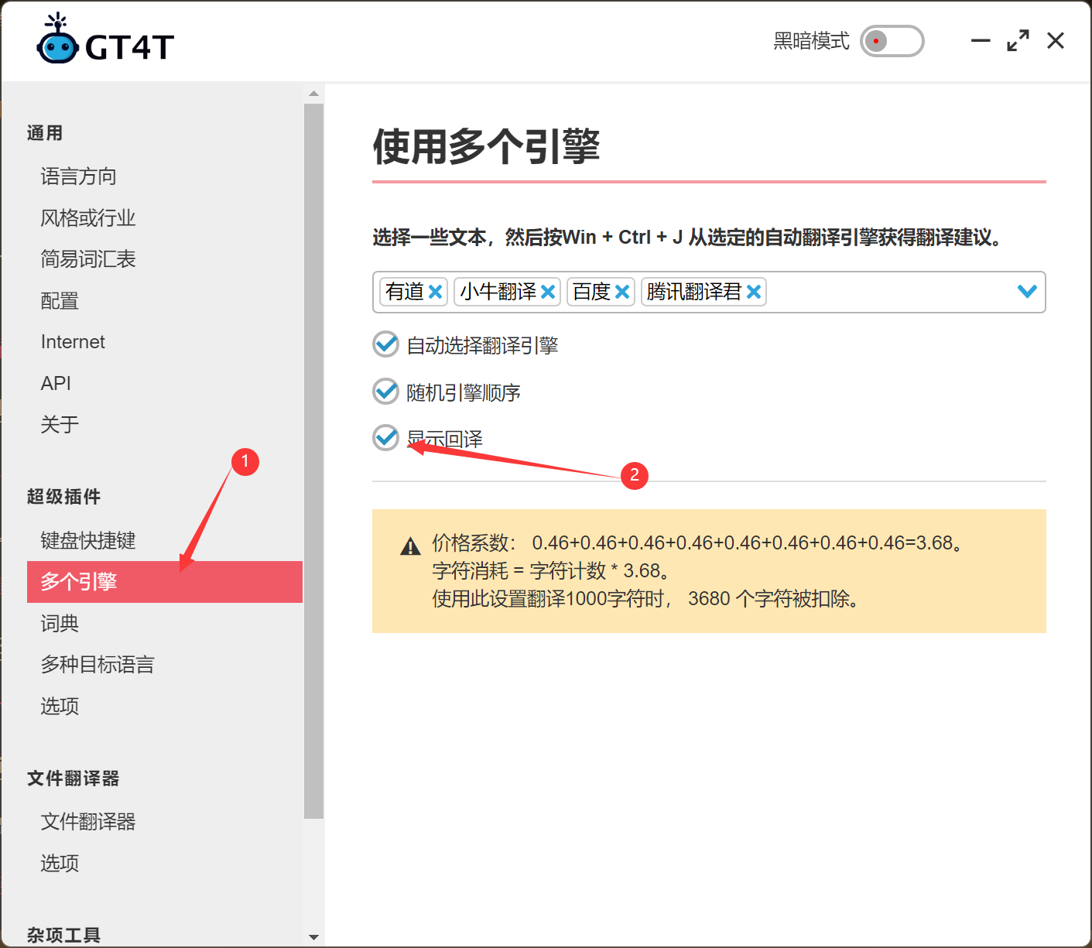Open the 词典 settings page
Screen dimensions: 1092x948
(x=60, y=624)
